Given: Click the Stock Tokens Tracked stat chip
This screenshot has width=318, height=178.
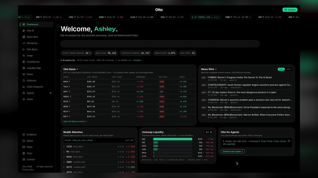Looking at the screenshot, I should click(77, 53).
